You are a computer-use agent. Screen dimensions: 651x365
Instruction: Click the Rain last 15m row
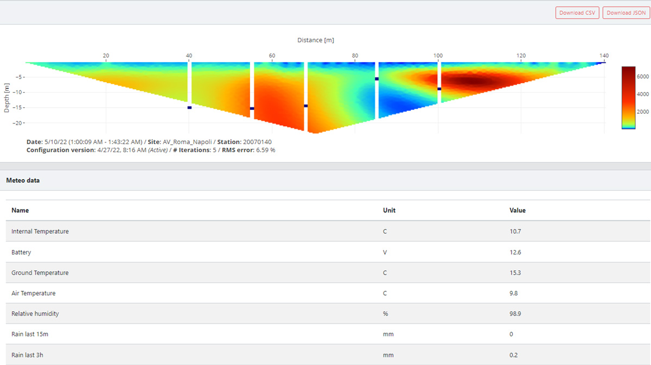[x=30, y=335]
